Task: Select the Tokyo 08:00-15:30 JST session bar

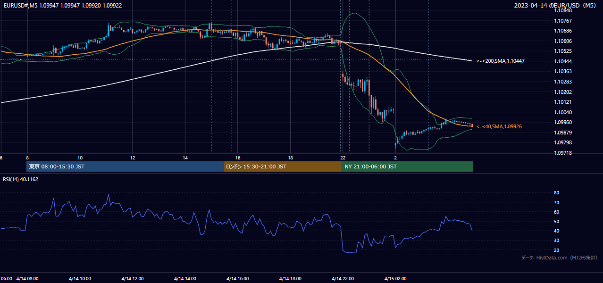Action: click(x=125, y=166)
